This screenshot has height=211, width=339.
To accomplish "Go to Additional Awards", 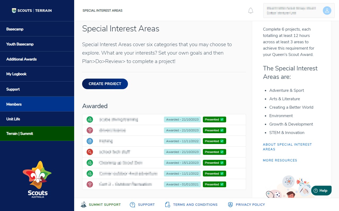I will coord(37,59).
